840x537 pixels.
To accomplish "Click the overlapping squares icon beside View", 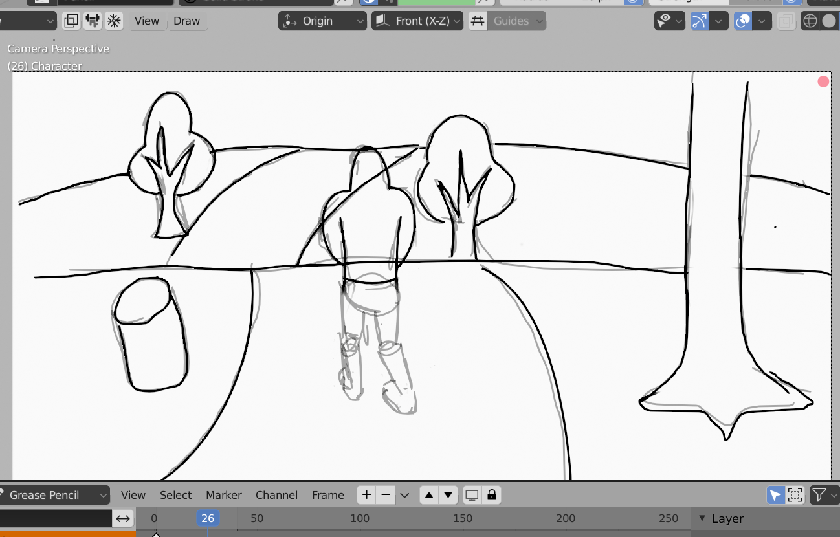I will click(72, 21).
